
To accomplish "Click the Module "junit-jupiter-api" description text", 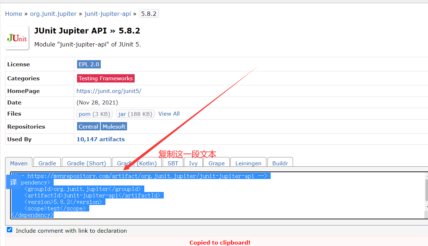I will [87, 44].
